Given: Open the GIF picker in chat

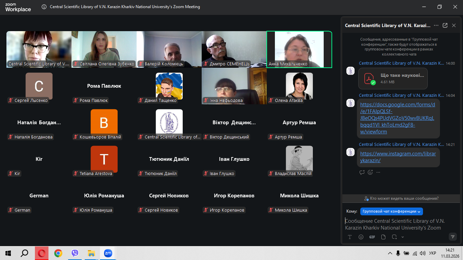Looking at the screenshot, I should (372, 237).
